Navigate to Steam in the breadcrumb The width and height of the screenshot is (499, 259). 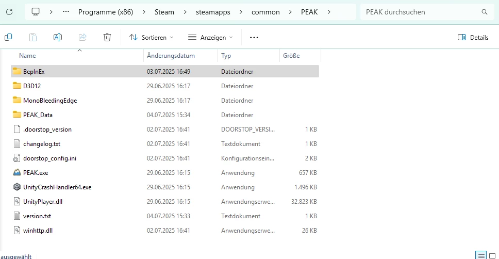point(164,12)
